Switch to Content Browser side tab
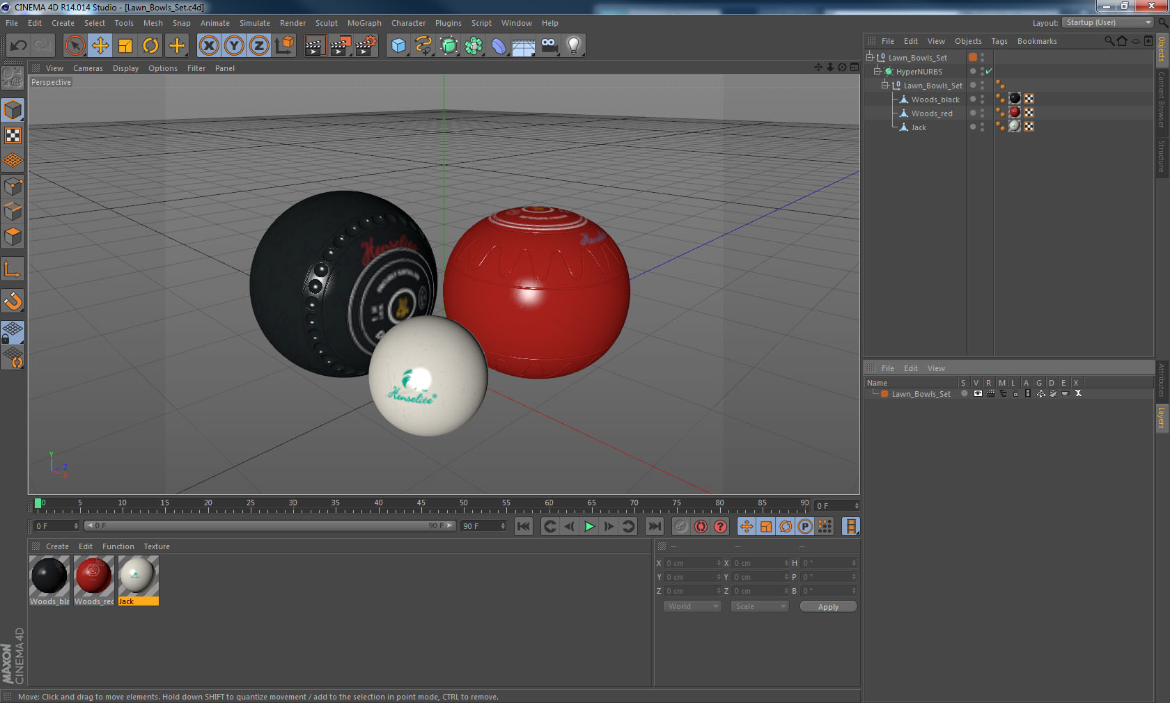Viewport: 1170px width, 703px height. click(1162, 99)
